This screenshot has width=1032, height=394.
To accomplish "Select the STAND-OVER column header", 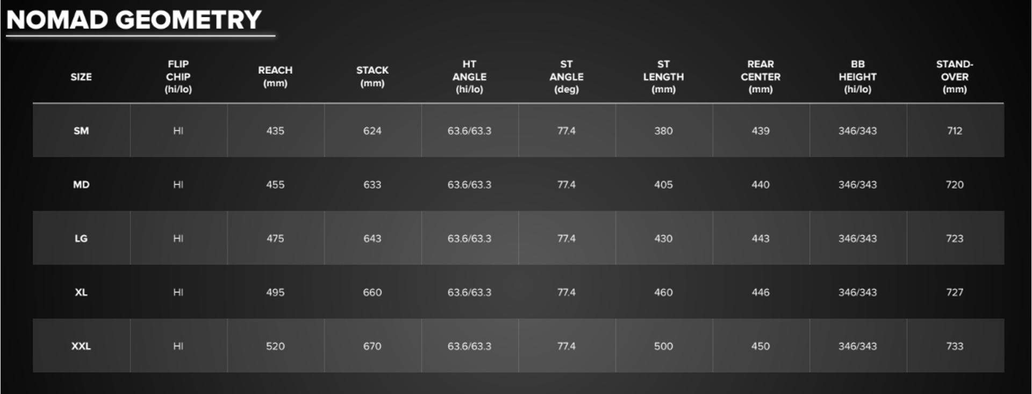I will click(x=955, y=77).
